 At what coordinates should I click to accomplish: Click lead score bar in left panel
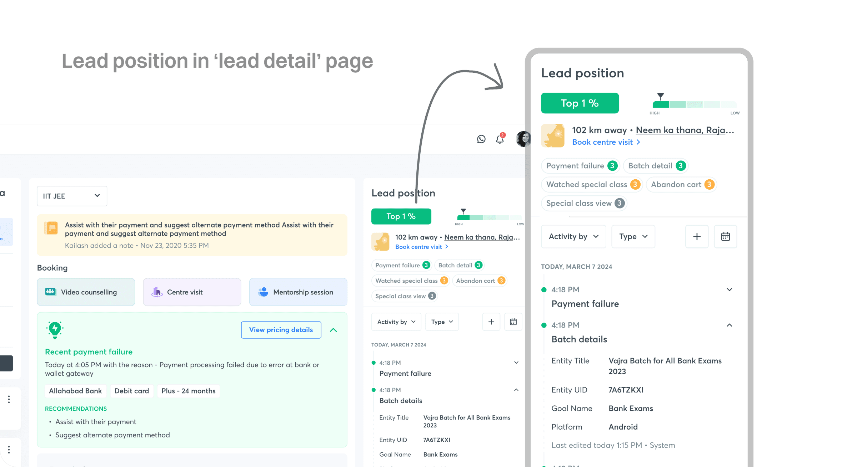tap(489, 217)
